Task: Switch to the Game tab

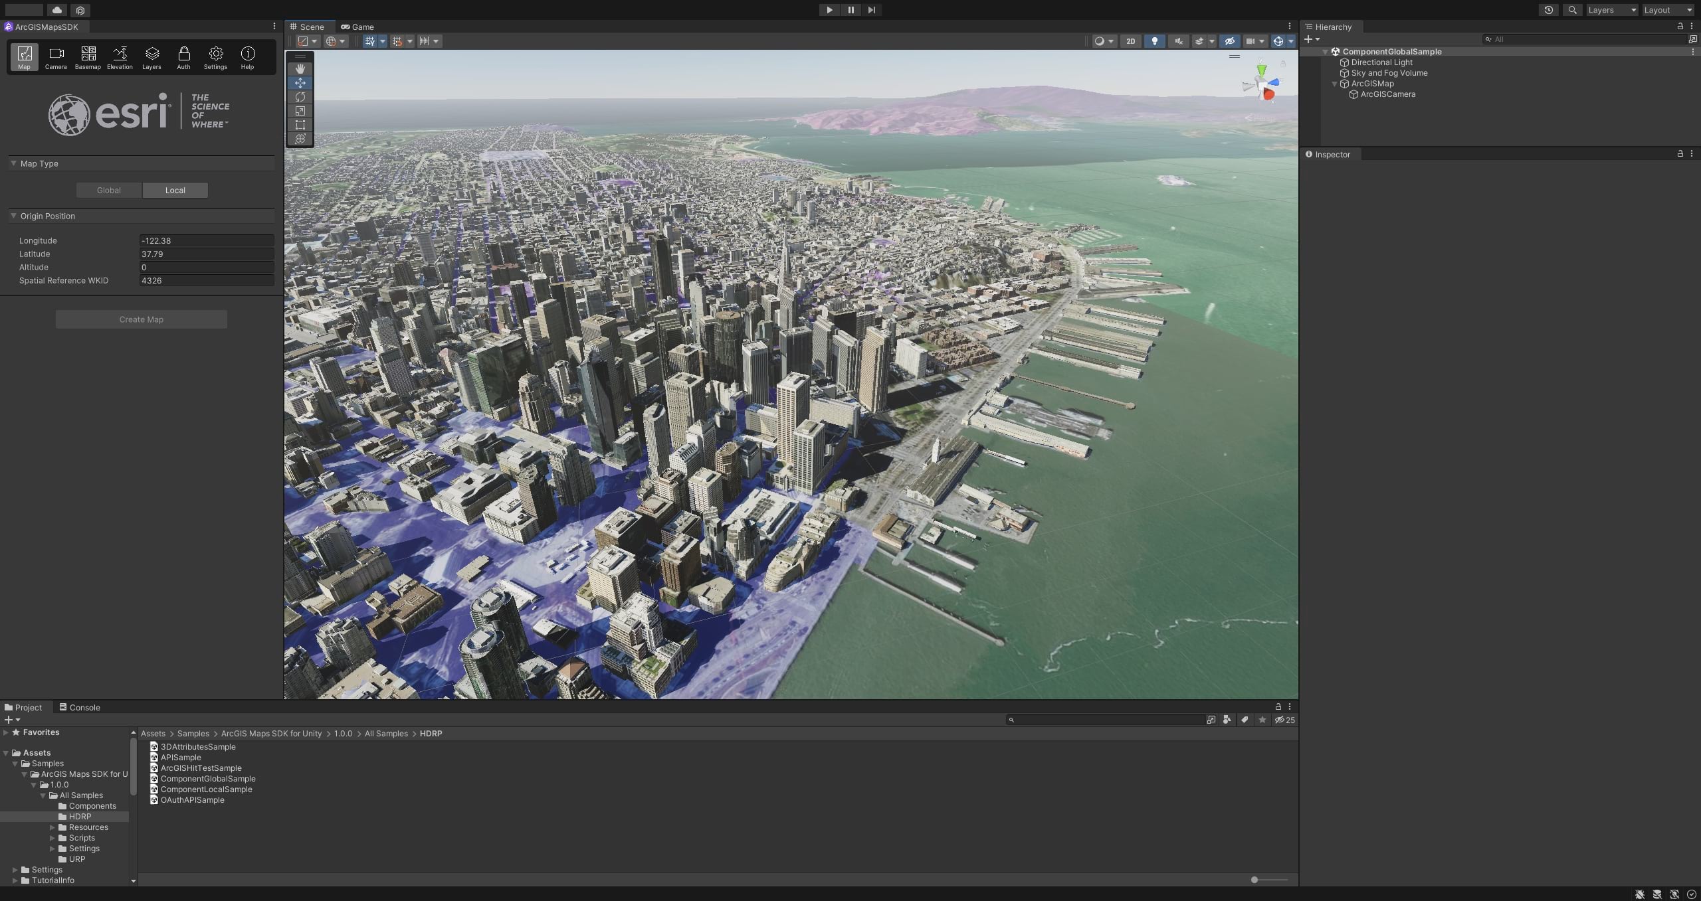Action: click(x=357, y=27)
